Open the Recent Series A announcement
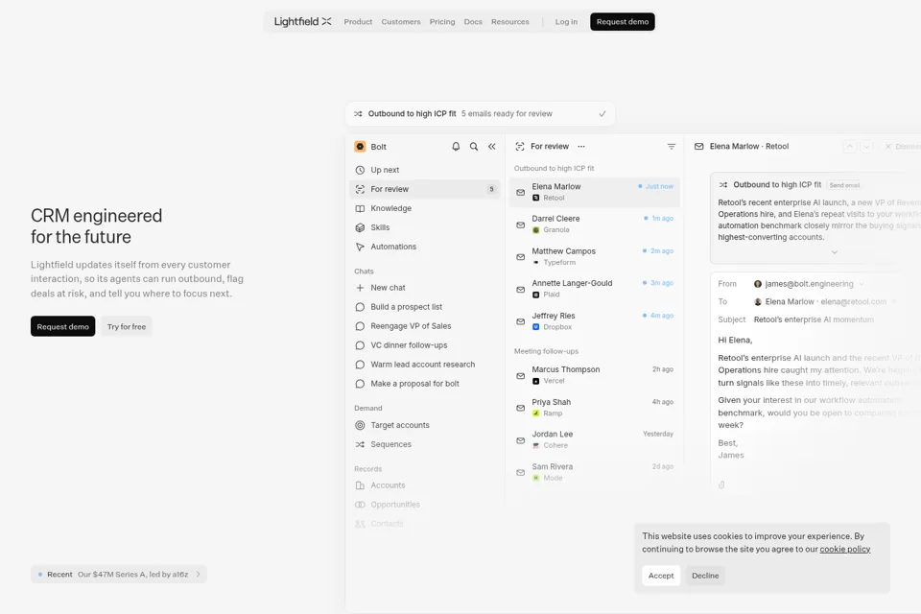This screenshot has width=921, height=614. point(119,575)
